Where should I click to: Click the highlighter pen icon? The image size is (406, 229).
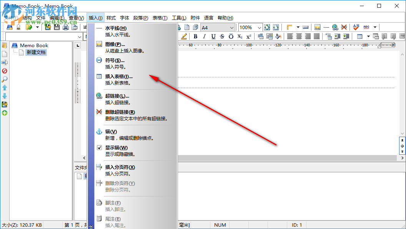point(184,36)
